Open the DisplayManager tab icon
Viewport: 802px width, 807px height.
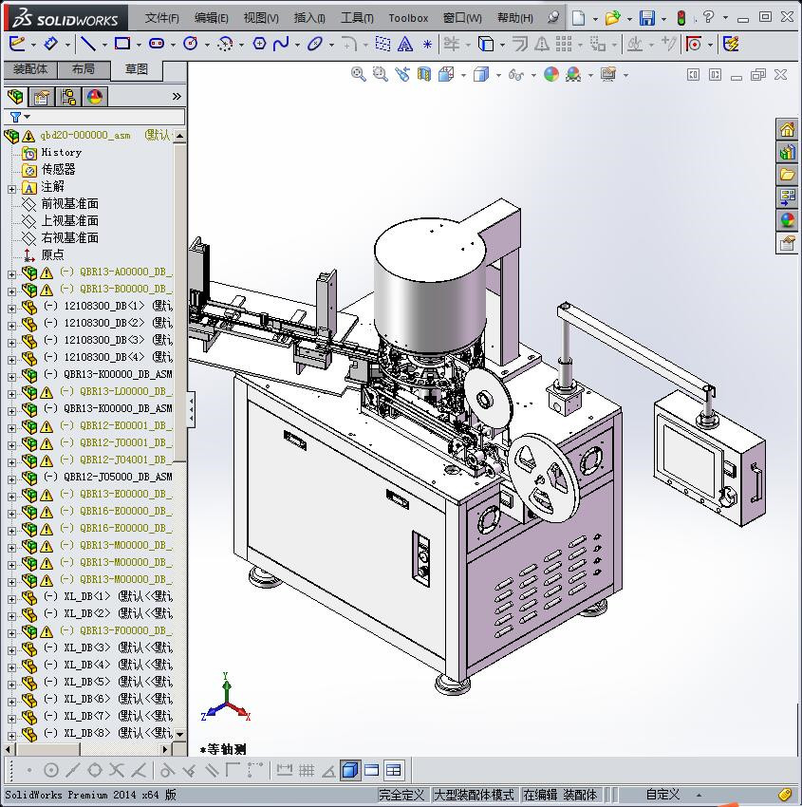click(95, 97)
